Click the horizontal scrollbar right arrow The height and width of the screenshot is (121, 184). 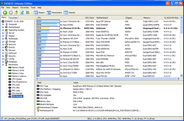point(178,78)
